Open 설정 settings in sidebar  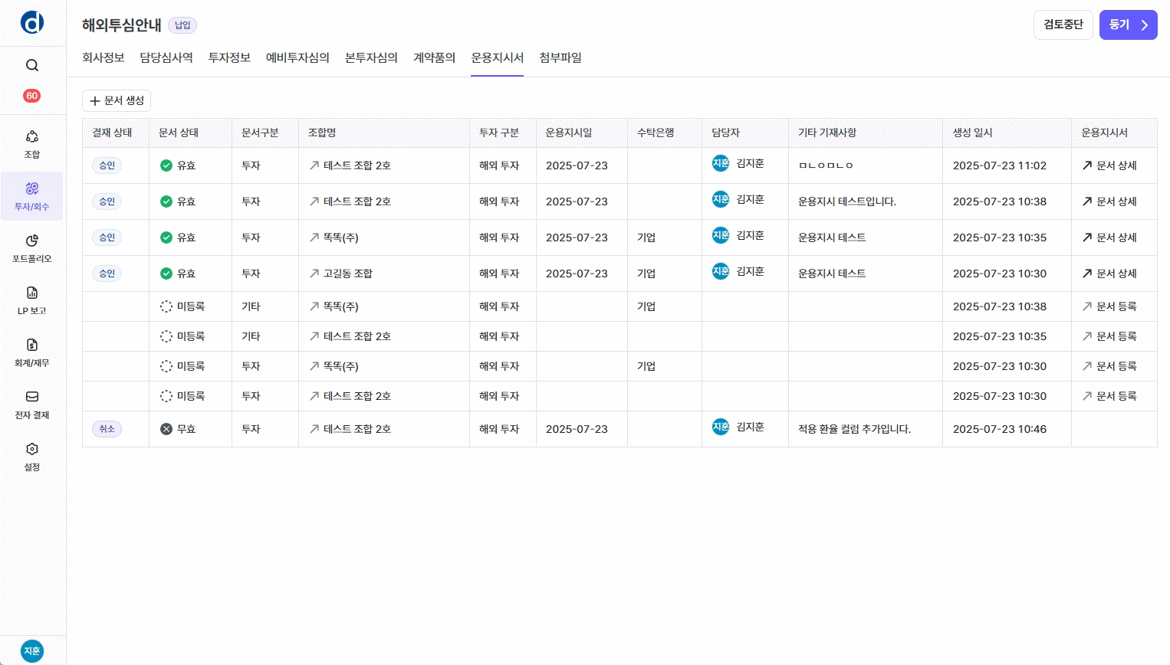pos(32,457)
